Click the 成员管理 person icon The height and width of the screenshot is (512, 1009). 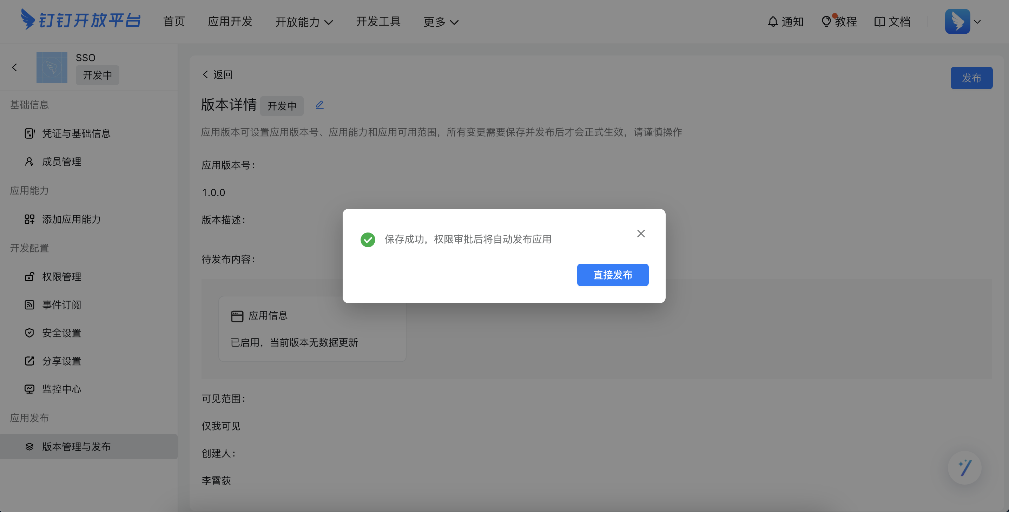pos(29,162)
